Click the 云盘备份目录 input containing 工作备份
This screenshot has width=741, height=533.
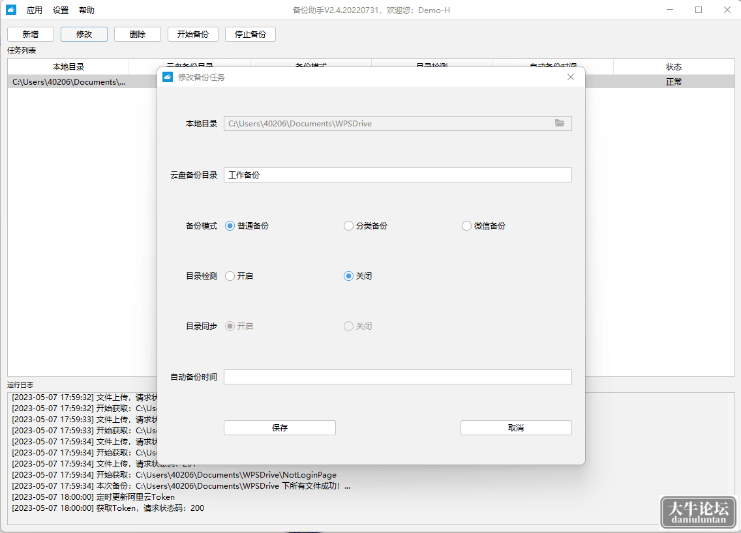click(398, 175)
